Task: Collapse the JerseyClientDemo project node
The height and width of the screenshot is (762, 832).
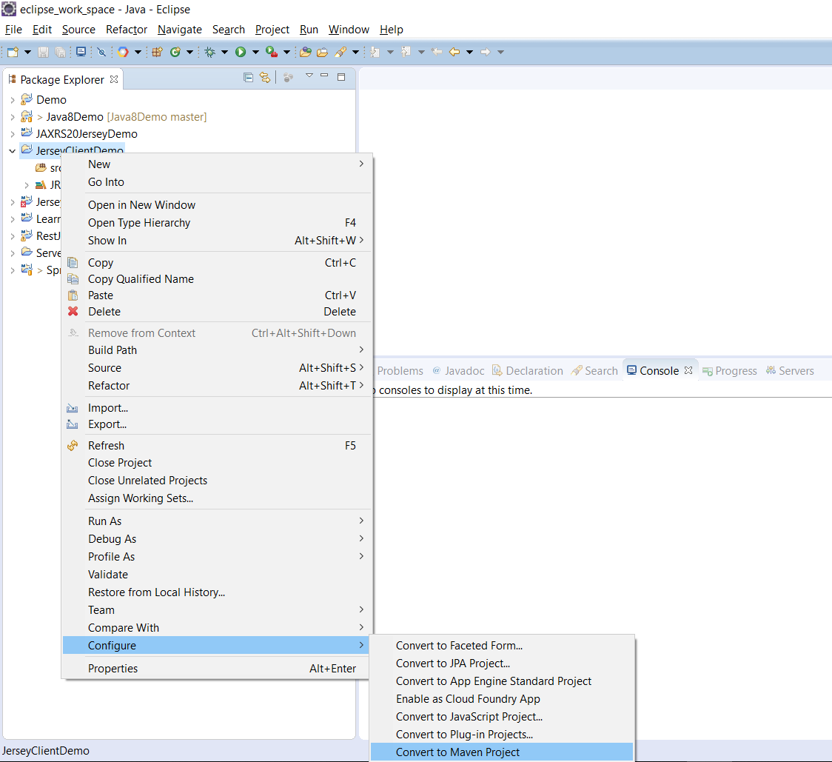Action: coord(13,151)
